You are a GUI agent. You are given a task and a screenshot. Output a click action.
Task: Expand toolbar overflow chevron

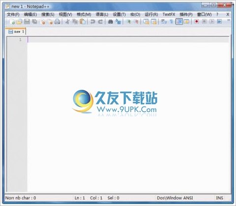(x=229, y=20)
